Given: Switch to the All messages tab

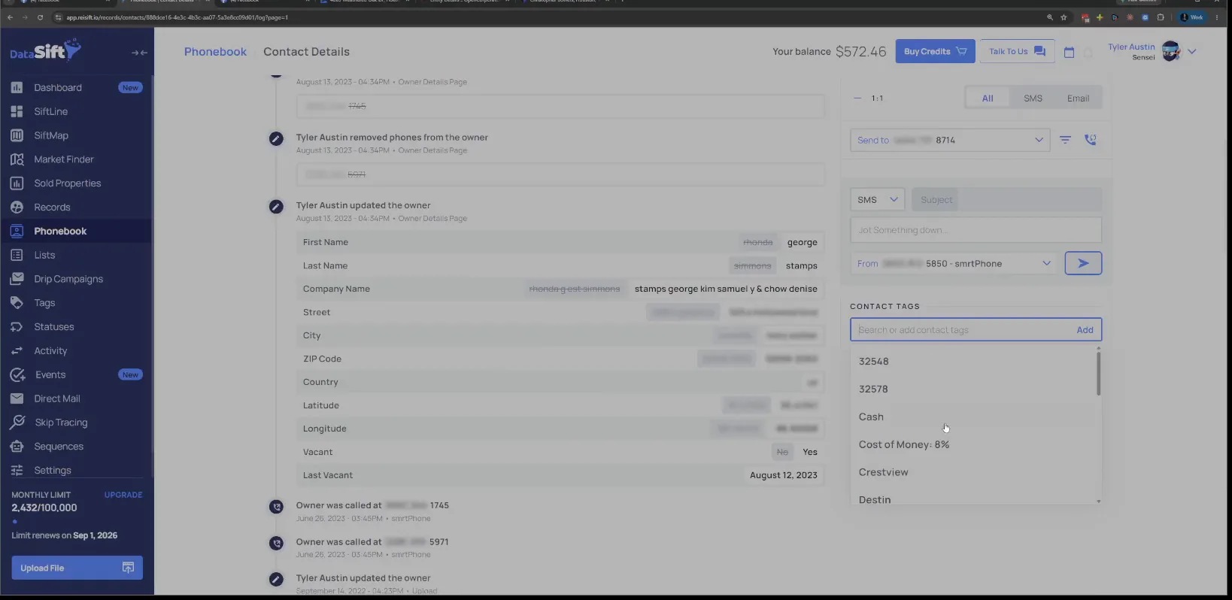Looking at the screenshot, I should (988, 98).
